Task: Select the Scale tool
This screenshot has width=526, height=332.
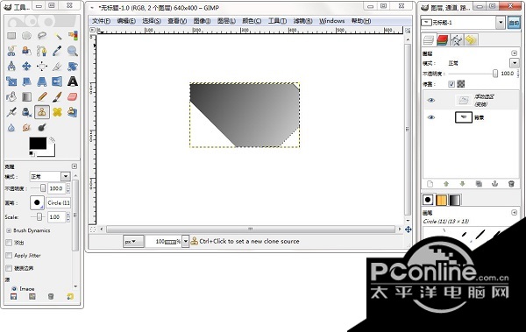Action: click(11, 81)
